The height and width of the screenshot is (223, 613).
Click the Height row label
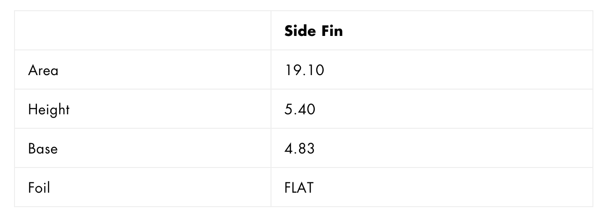coord(49,110)
